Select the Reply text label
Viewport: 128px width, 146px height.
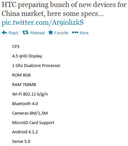click(x=13, y=33)
